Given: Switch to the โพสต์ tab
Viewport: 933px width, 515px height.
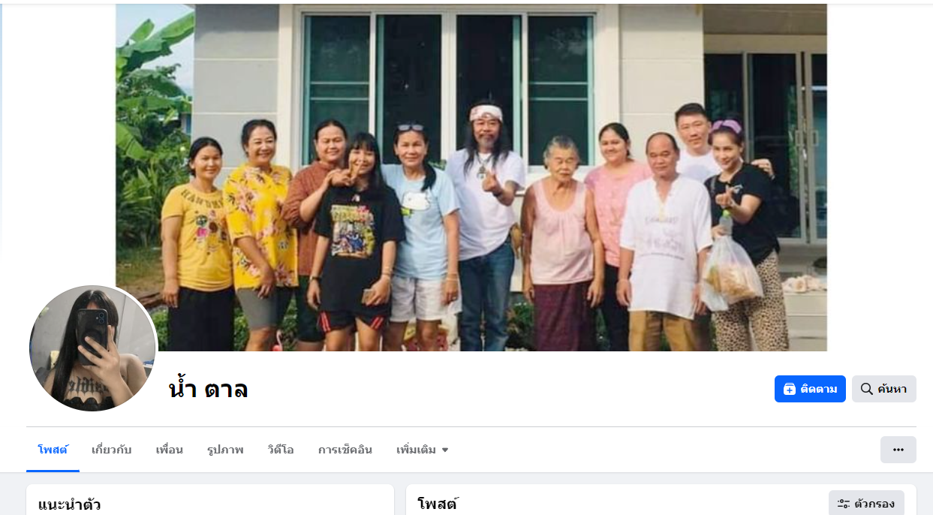Looking at the screenshot, I should coord(53,450).
